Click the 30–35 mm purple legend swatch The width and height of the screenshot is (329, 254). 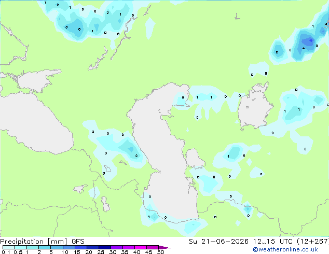117,247
